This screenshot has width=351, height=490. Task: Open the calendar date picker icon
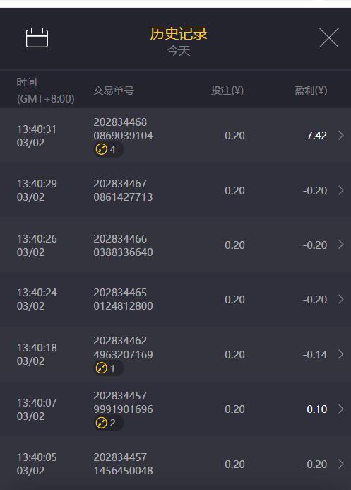tap(37, 37)
